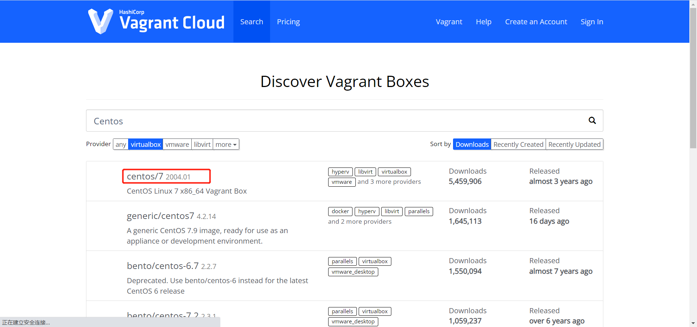Image resolution: width=697 pixels, height=327 pixels.
Task: Open the Search nav tab
Action: [252, 22]
